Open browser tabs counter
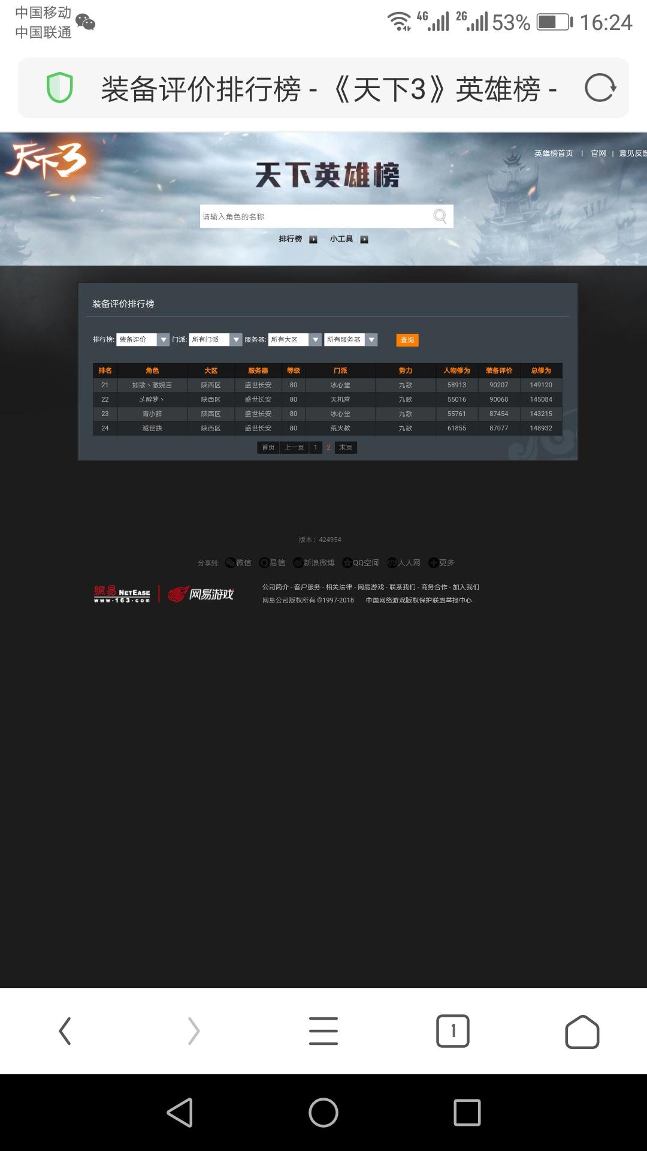The width and height of the screenshot is (647, 1151). (x=453, y=1031)
